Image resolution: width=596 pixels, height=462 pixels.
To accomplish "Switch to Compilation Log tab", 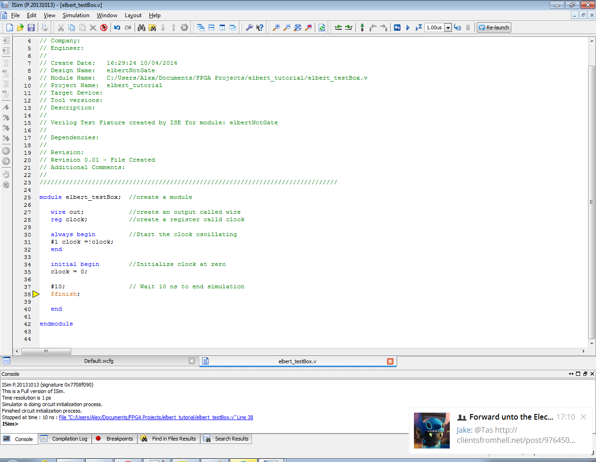I will [64, 439].
